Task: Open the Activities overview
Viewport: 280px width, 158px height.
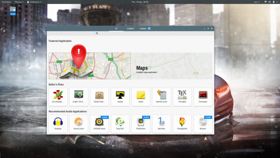Action: (6, 2)
